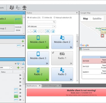Select the Mobile client 1 tile

point(38,42)
